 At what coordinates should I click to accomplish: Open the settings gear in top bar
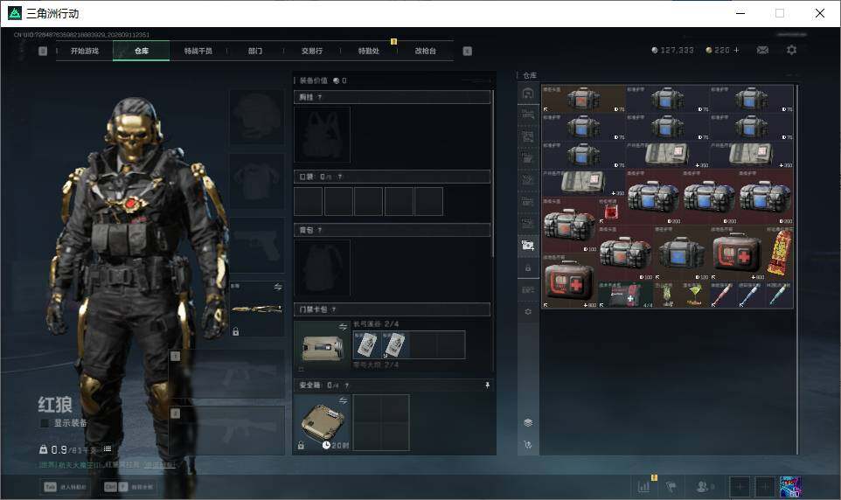click(x=791, y=50)
